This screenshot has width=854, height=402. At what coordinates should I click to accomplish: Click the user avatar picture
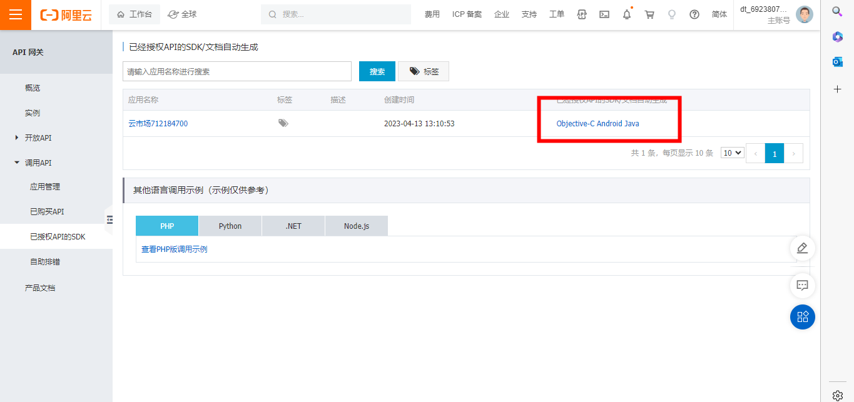805,14
